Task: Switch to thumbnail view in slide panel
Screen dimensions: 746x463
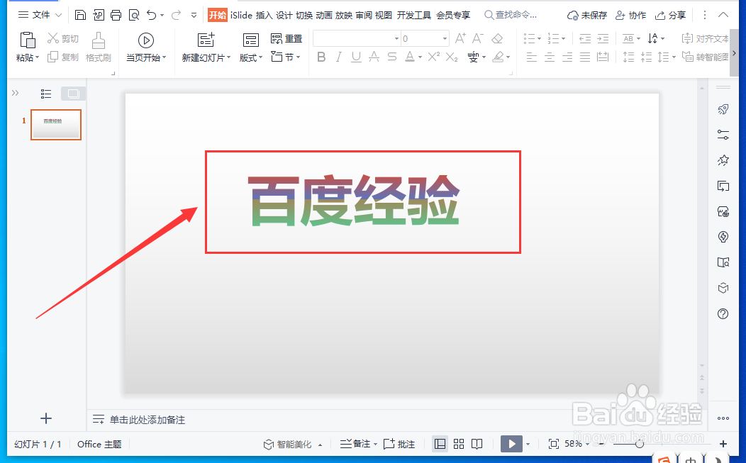Action: tap(73, 94)
